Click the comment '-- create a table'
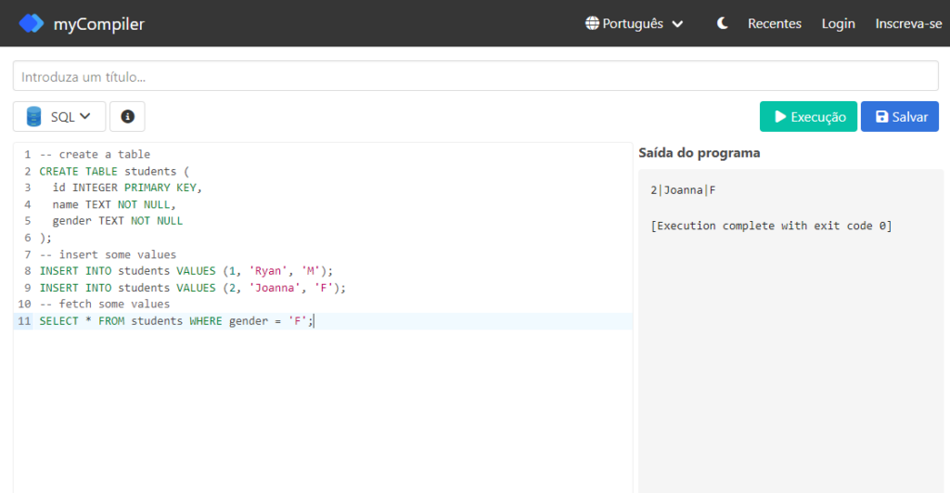950x493 pixels. pyautogui.click(x=95, y=154)
